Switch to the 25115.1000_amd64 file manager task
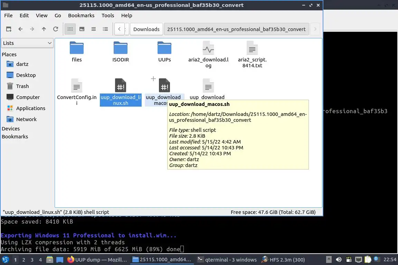Screen dimensions: 398x265 (162, 259)
